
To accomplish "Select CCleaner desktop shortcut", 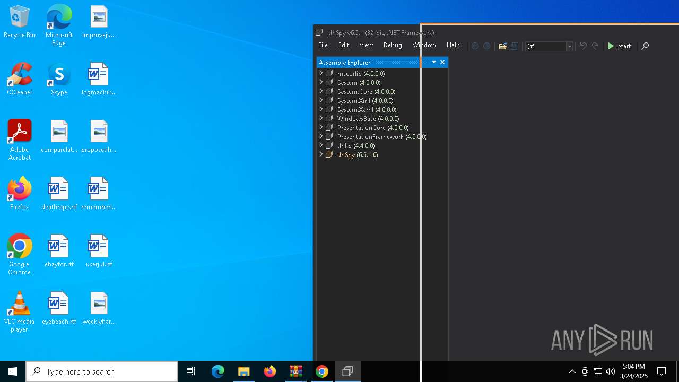I will click(x=20, y=80).
